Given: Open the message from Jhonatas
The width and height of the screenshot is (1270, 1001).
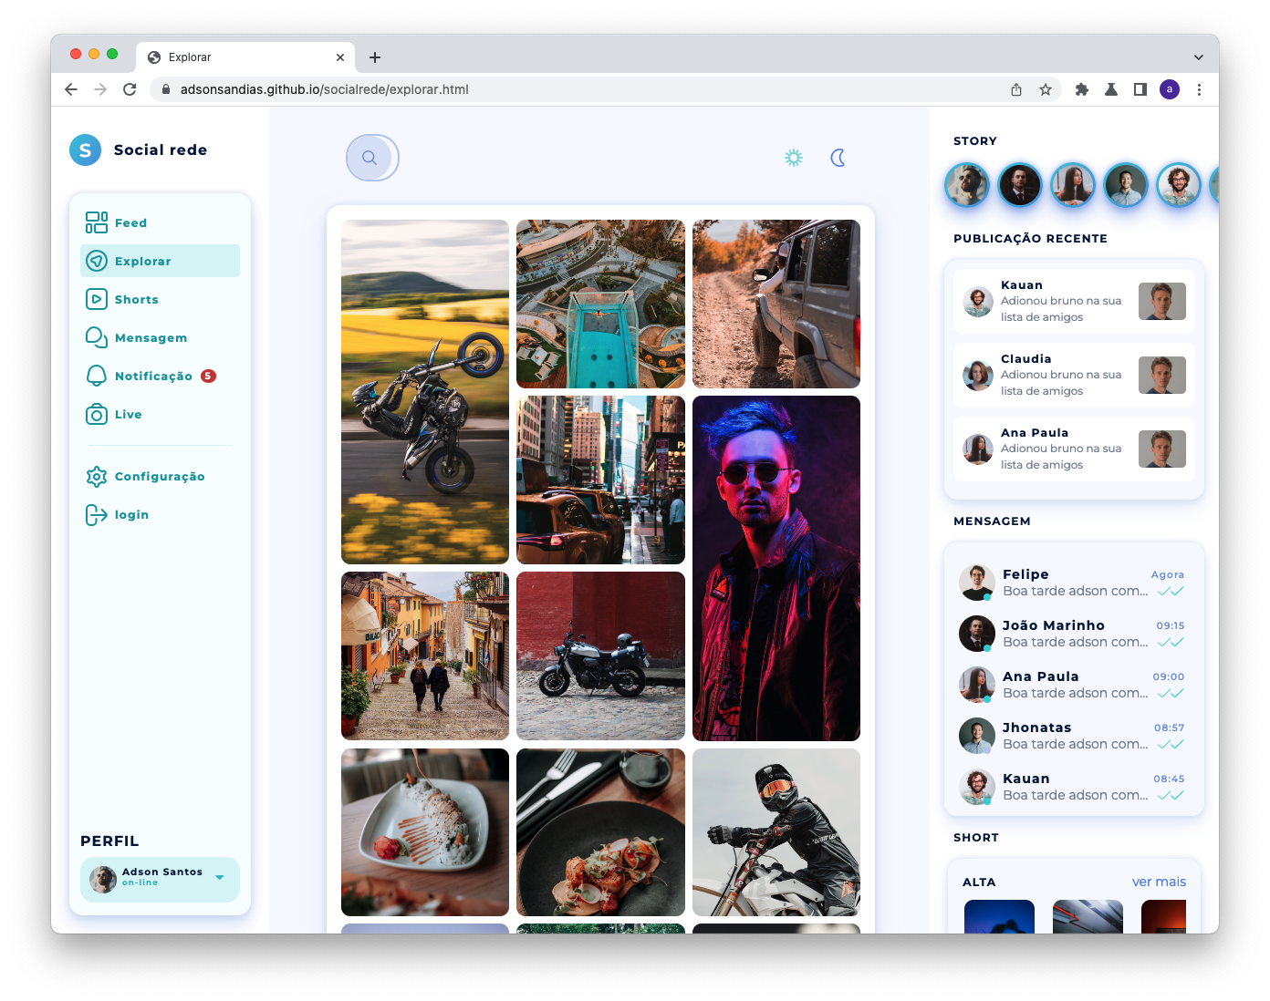Looking at the screenshot, I should coord(1074,736).
